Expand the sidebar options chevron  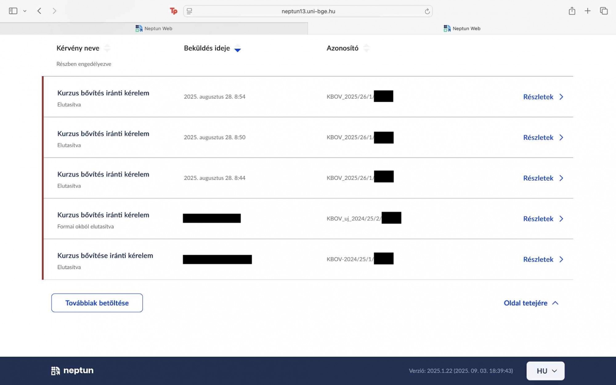[25, 11]
